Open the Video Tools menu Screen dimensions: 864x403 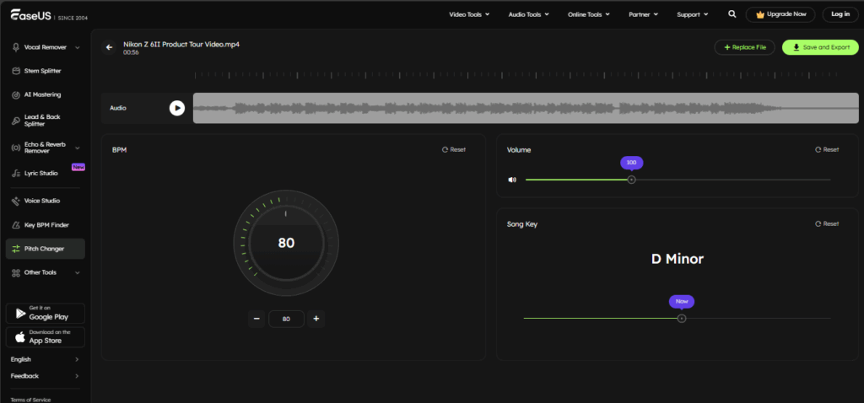point(473,14)
